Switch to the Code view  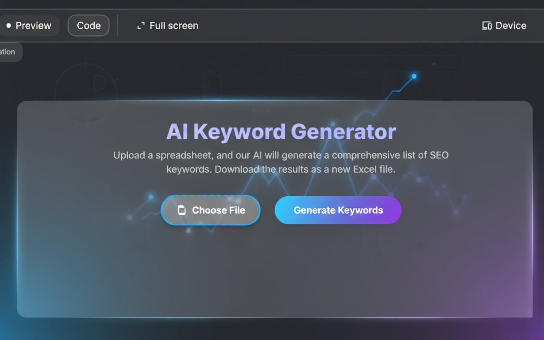88,25
